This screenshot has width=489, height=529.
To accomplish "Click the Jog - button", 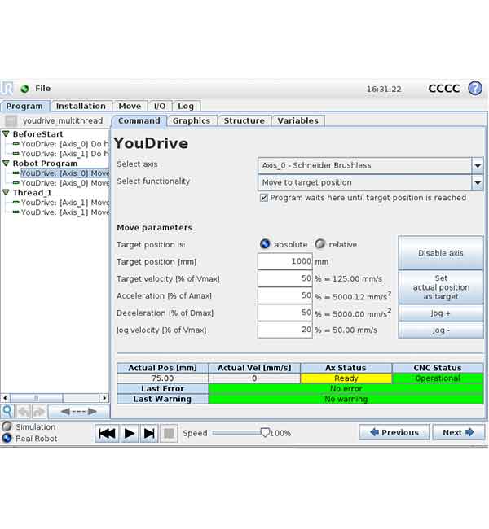I will point(441,330).
